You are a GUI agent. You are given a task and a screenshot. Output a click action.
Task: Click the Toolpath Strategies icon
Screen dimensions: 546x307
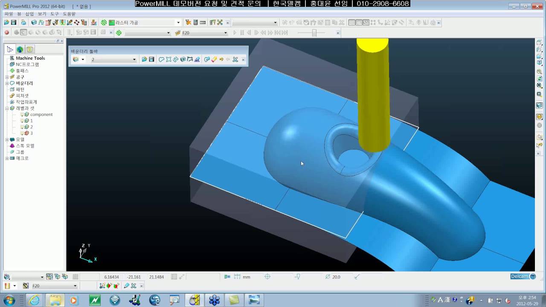104,22
